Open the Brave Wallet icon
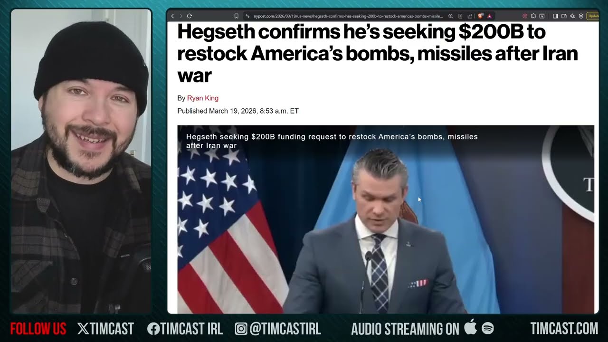Screen dimensions: 608x342 tap(564, 16)
